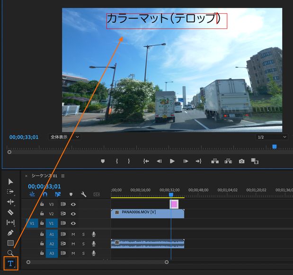Image resolution: width=293 pixels, height=275 pixels.
Task: Play the sequence
Action: pyautogui.click(x=172, y=161)
